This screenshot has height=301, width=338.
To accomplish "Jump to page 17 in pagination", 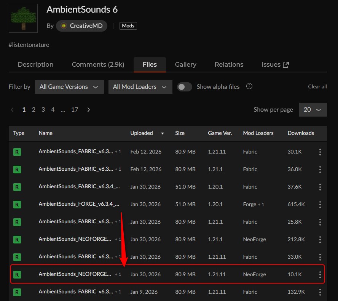I will (75, 110).
